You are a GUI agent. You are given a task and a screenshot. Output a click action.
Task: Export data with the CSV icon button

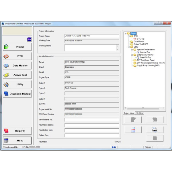click(x=133, y=130)
